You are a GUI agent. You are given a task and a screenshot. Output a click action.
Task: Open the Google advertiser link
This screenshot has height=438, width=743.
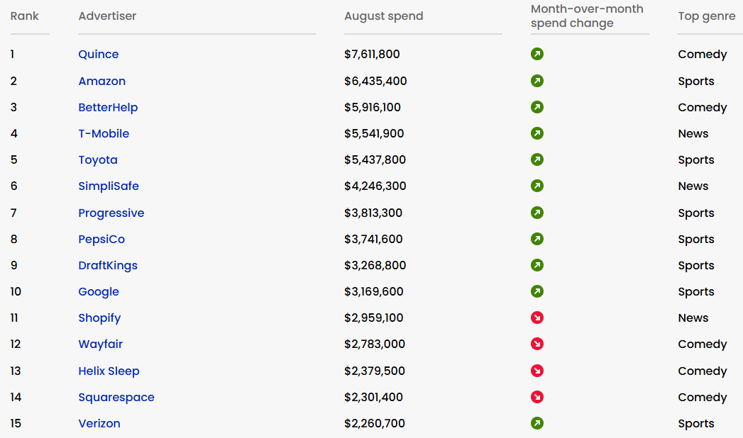(99, 292)
